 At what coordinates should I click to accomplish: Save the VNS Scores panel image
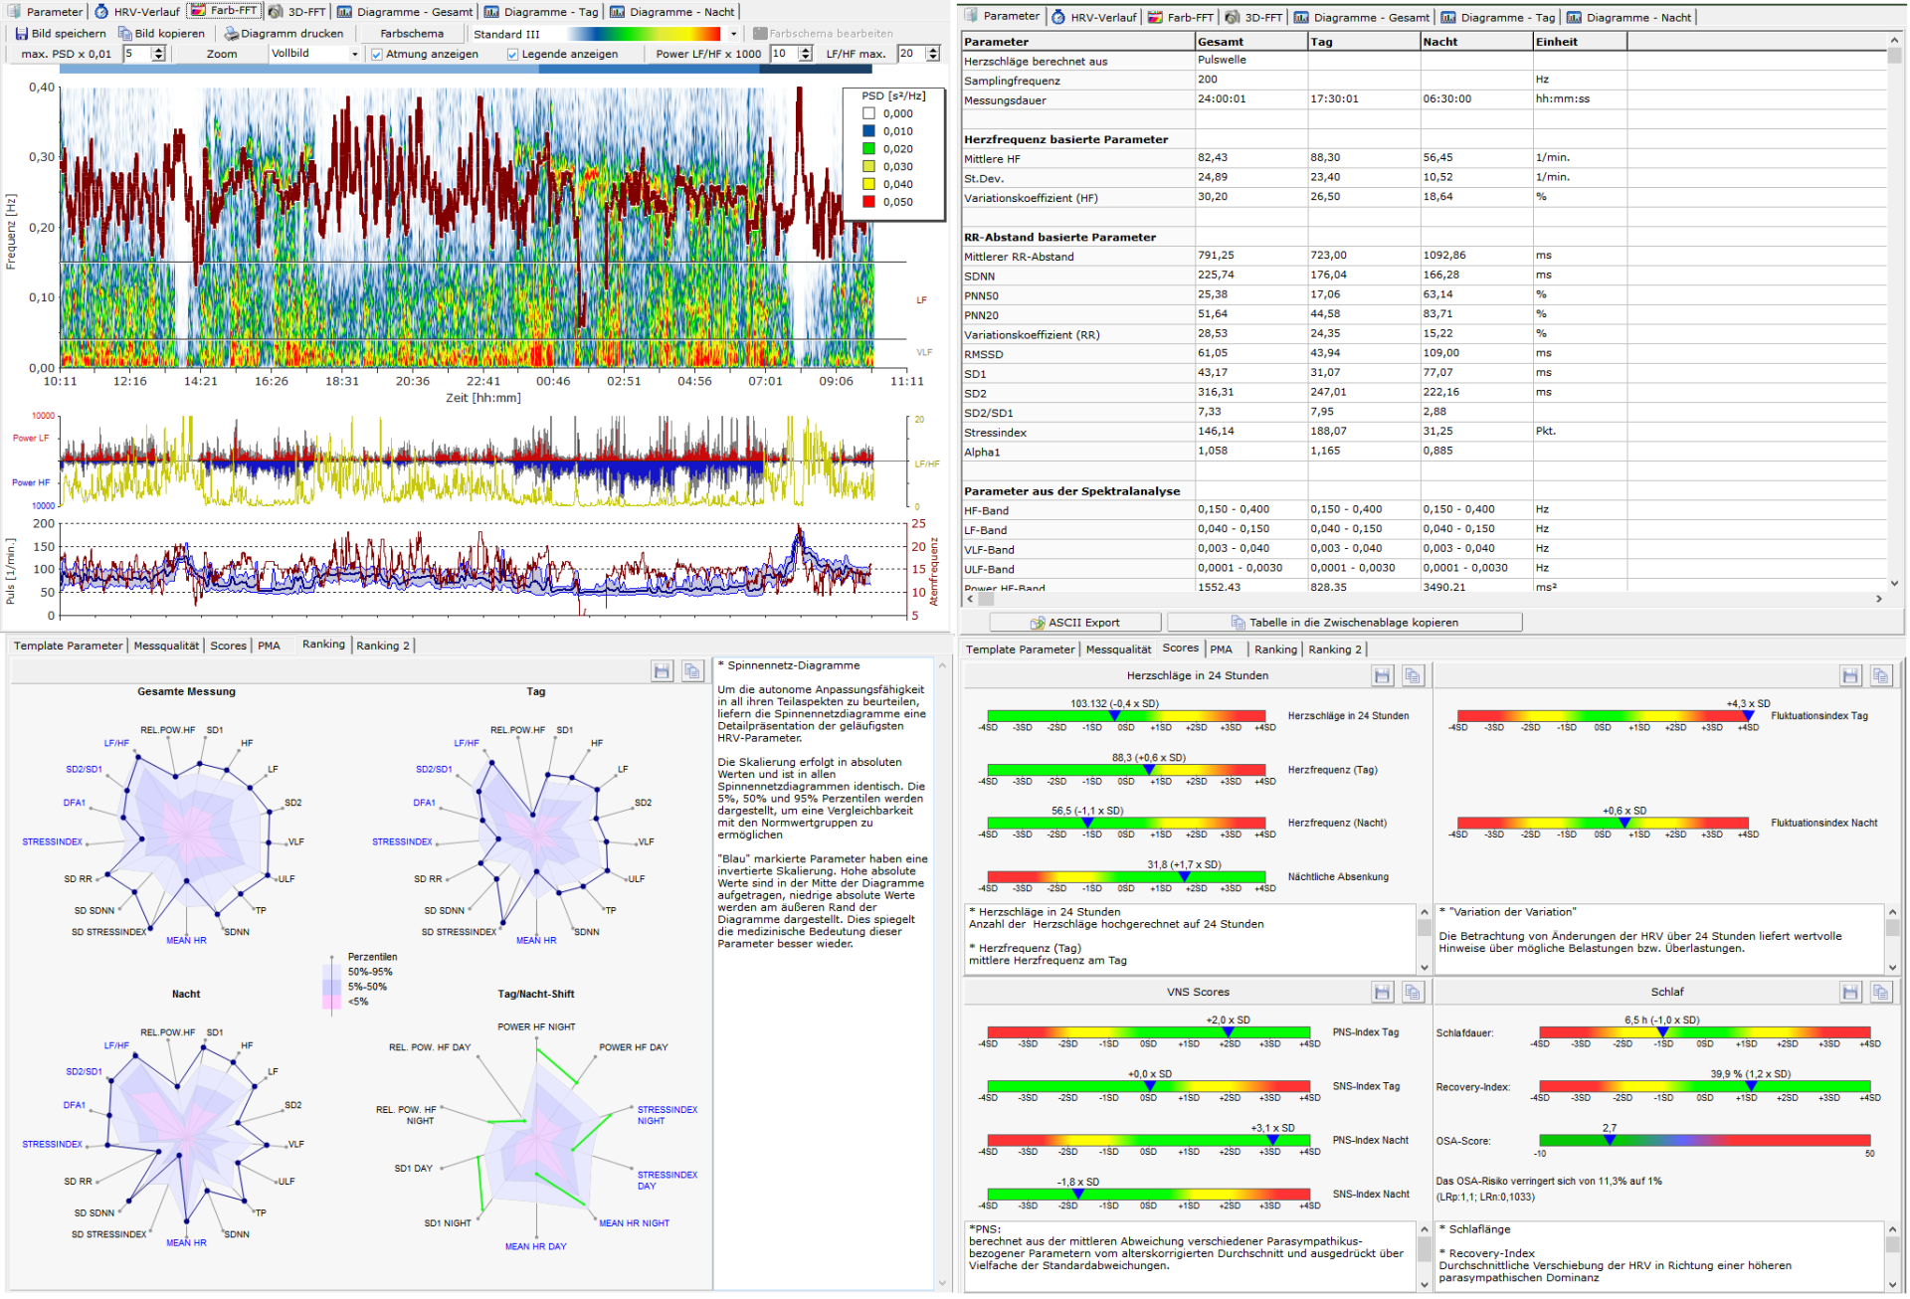[x=1382, y=992]
